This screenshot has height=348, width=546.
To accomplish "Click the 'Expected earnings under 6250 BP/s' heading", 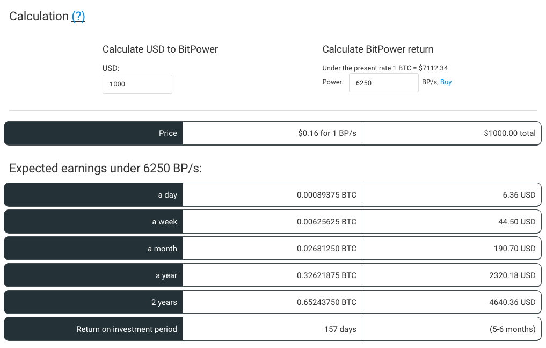I will [106, 168].
